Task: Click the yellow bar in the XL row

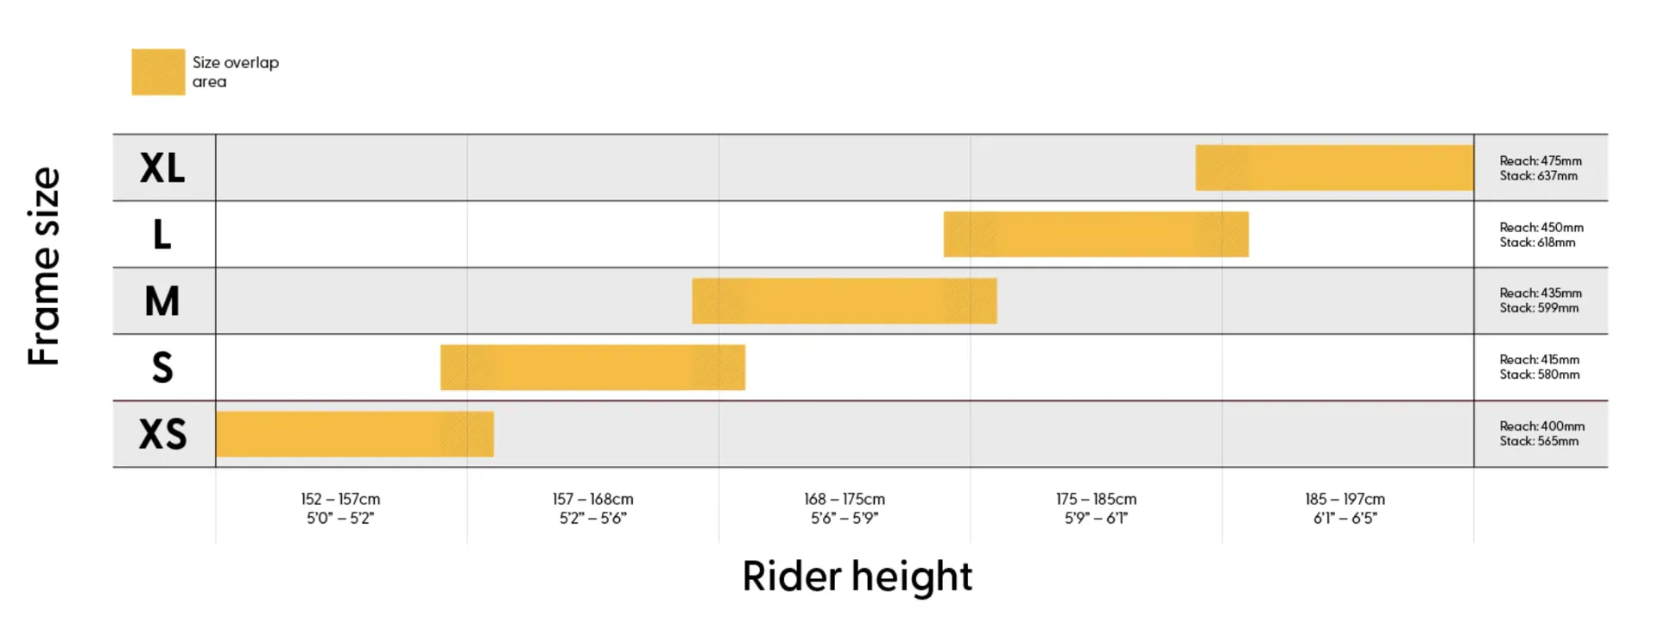Action: click(1334, 167)
